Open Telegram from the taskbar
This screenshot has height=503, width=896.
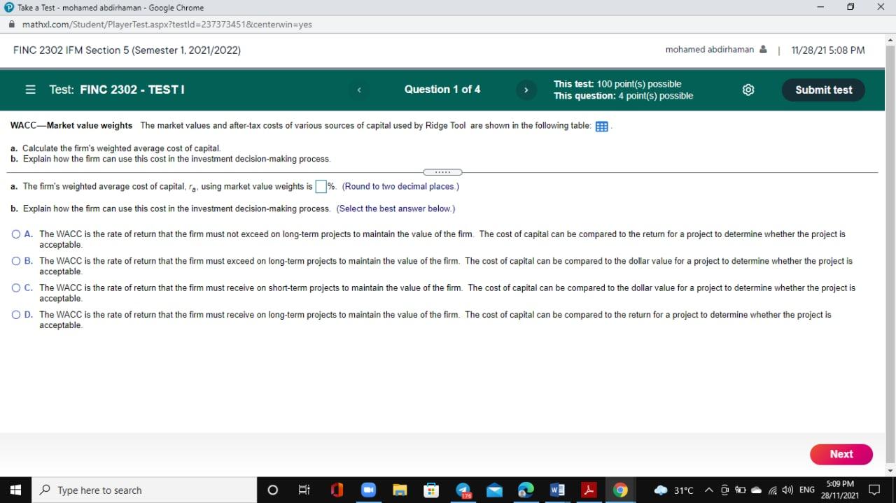(463, 490)
